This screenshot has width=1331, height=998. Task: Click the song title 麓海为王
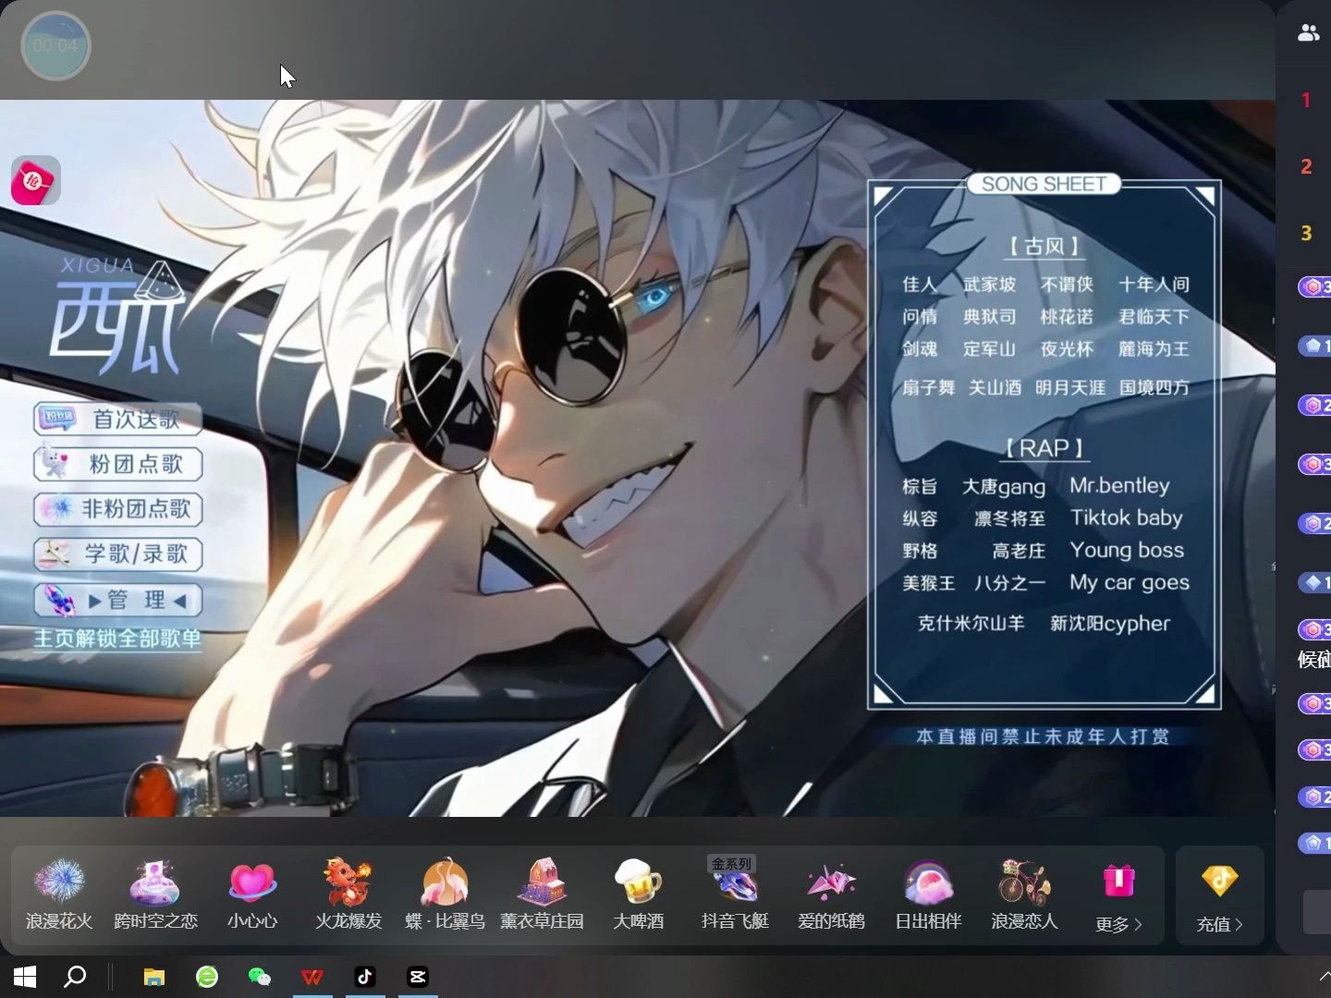point(1154,349)
